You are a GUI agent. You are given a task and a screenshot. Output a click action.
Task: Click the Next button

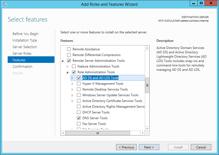point(149,147)
